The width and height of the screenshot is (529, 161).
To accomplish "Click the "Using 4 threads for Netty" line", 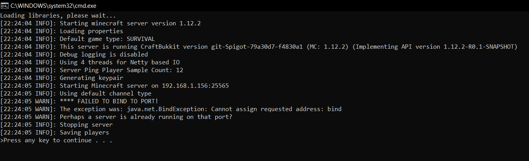I will tap(119, 62).
